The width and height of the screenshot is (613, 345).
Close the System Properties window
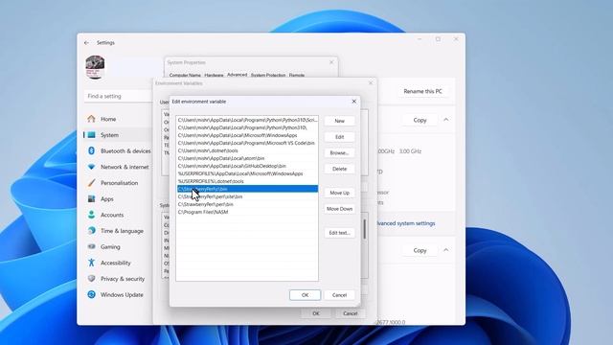point(331,62)
